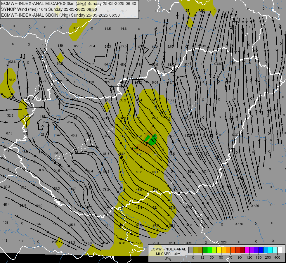Screen dimensions: 286x263
Task: Select the white legend swatch at 400
Action: pos(280,250)
